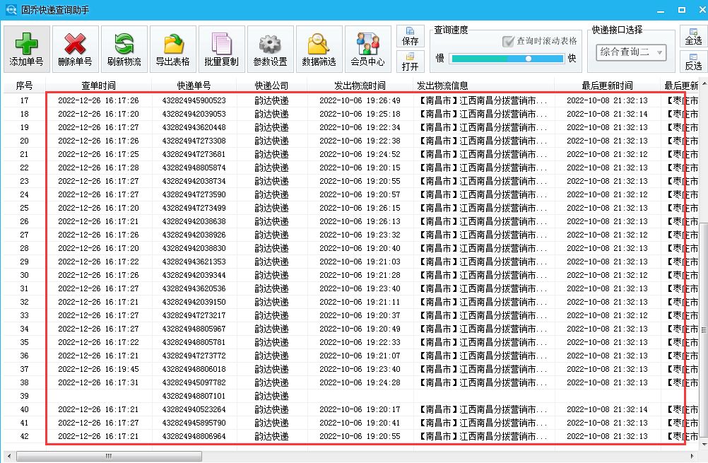Expand the 快递接口选择 combo box arrow
This screenshot has height=463, width=708.
point(659,52)
